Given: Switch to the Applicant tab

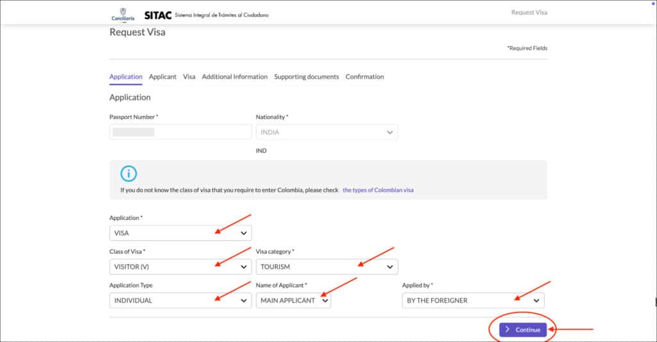Looking at the screenshot, I should coord(162,77).
